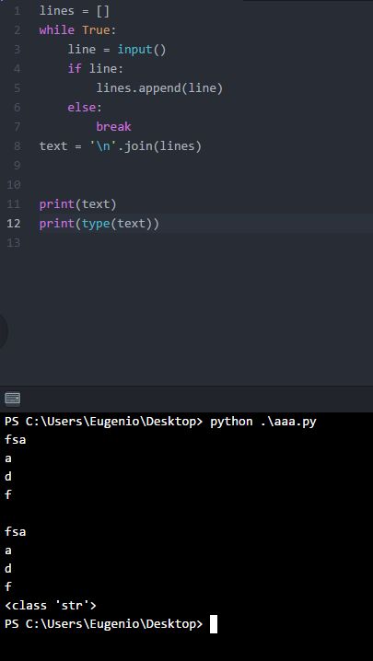373x661 pixels.
Task: Click the keyboard icon above the terminal
Action: (x=12, y=399)
